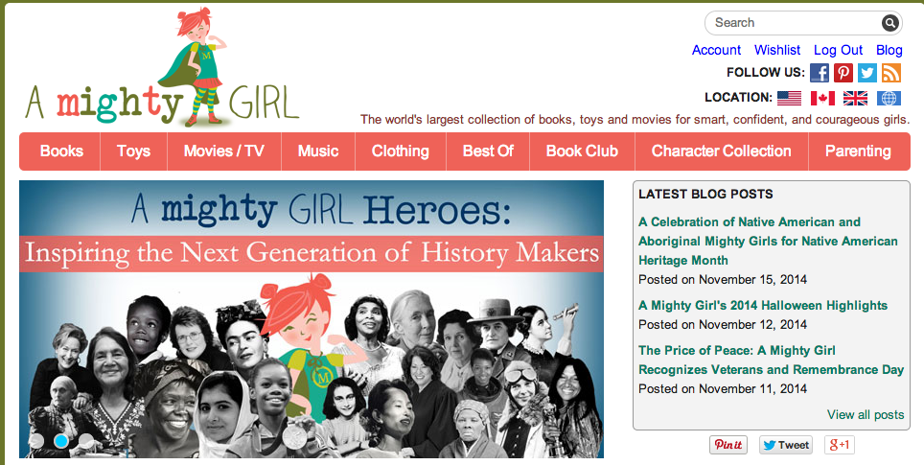
Task: Open the Facebook follow icon
Action: pos(820,73)
